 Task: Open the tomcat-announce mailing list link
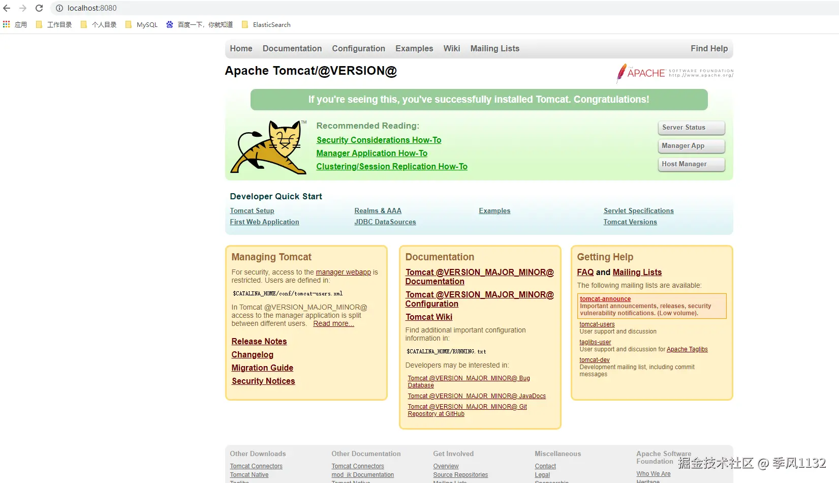tap(605, 299)
